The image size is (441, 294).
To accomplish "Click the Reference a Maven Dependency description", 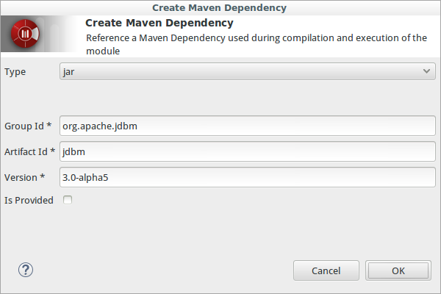I will pos(257,44).
